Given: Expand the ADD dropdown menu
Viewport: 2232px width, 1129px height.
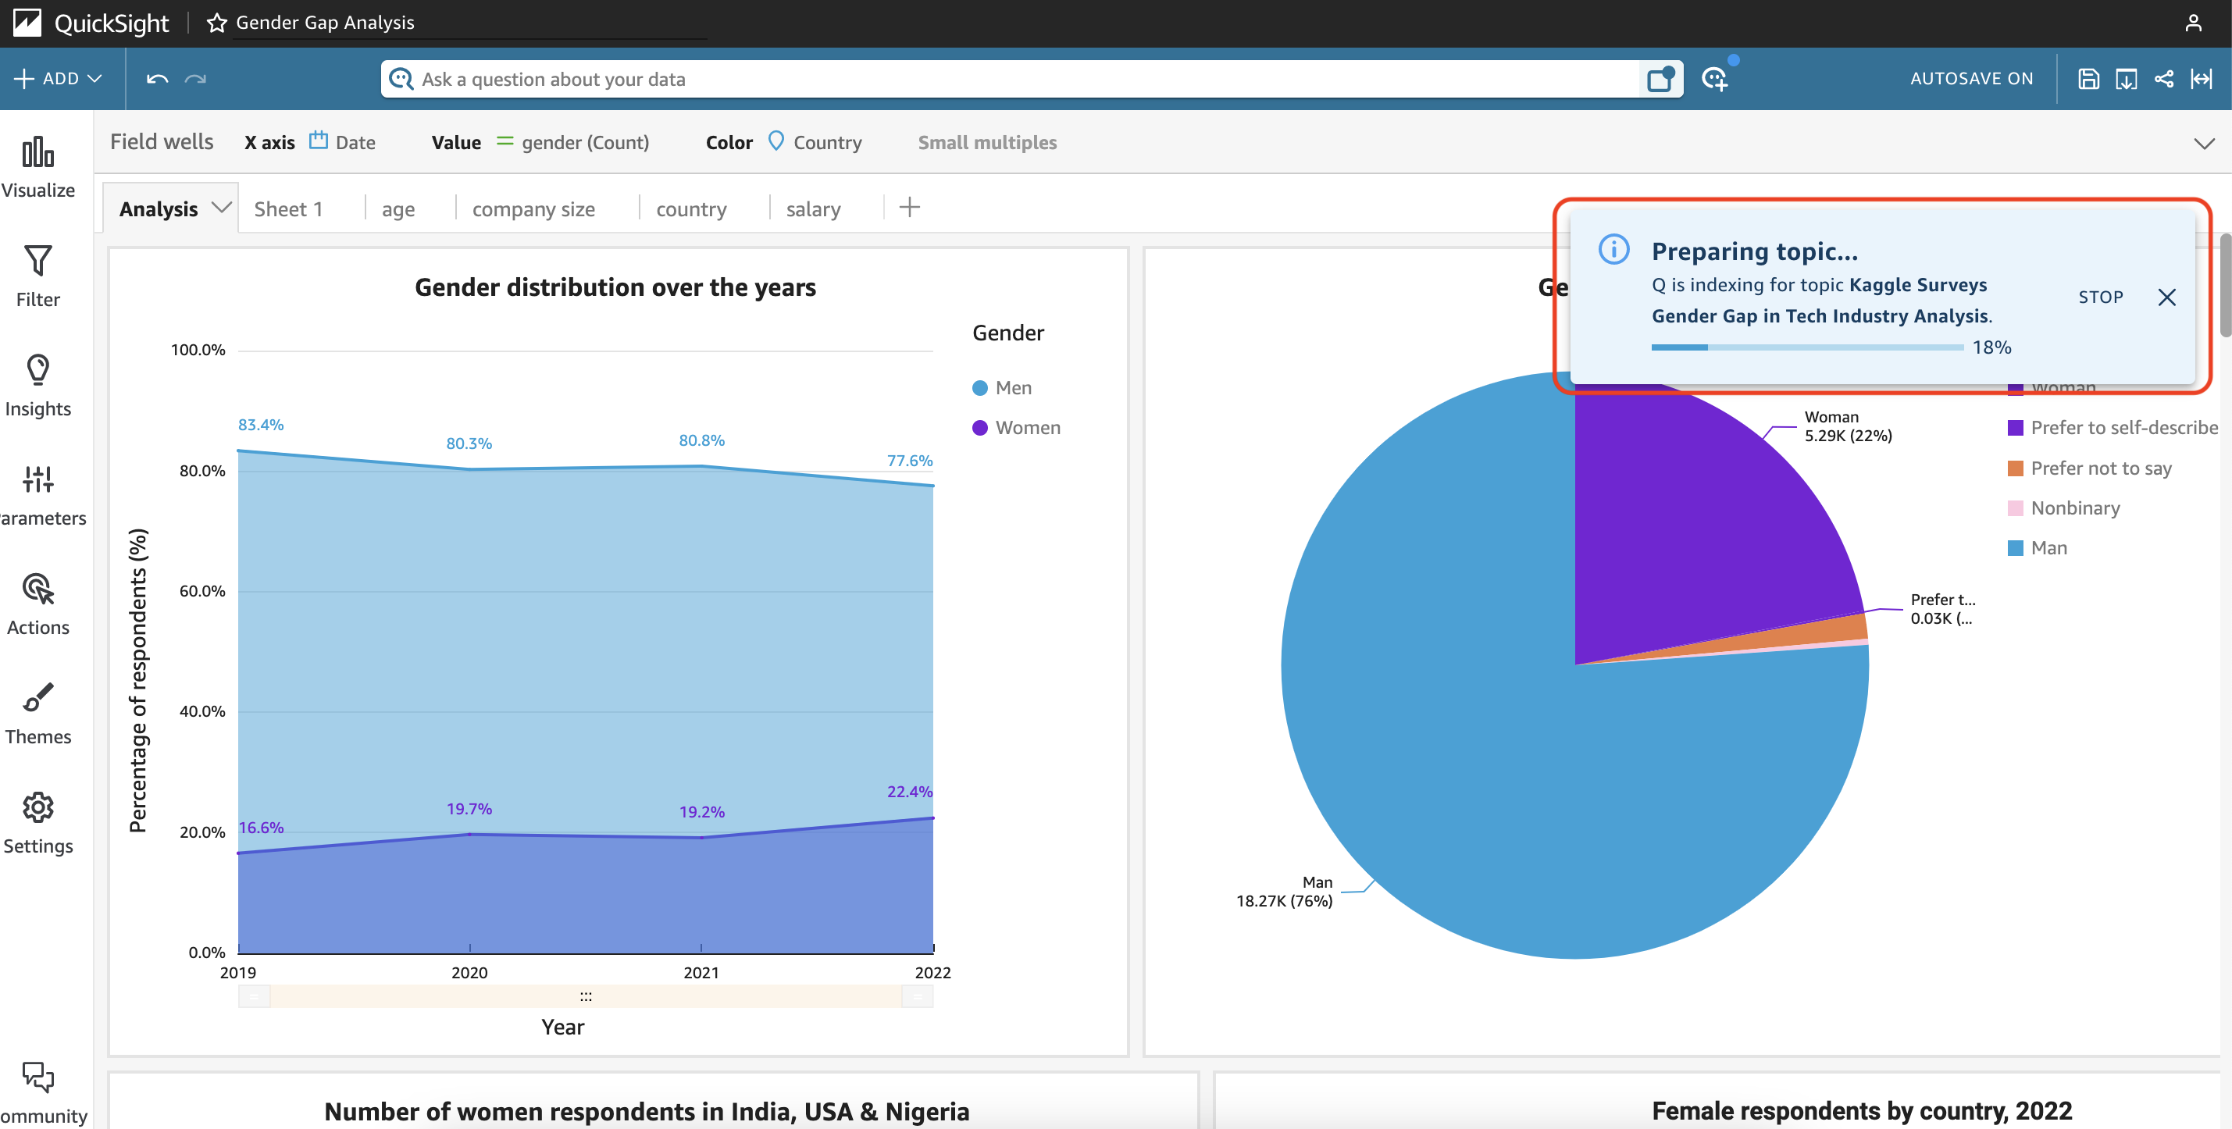Looking at the screenshot, I should [58, 79].
